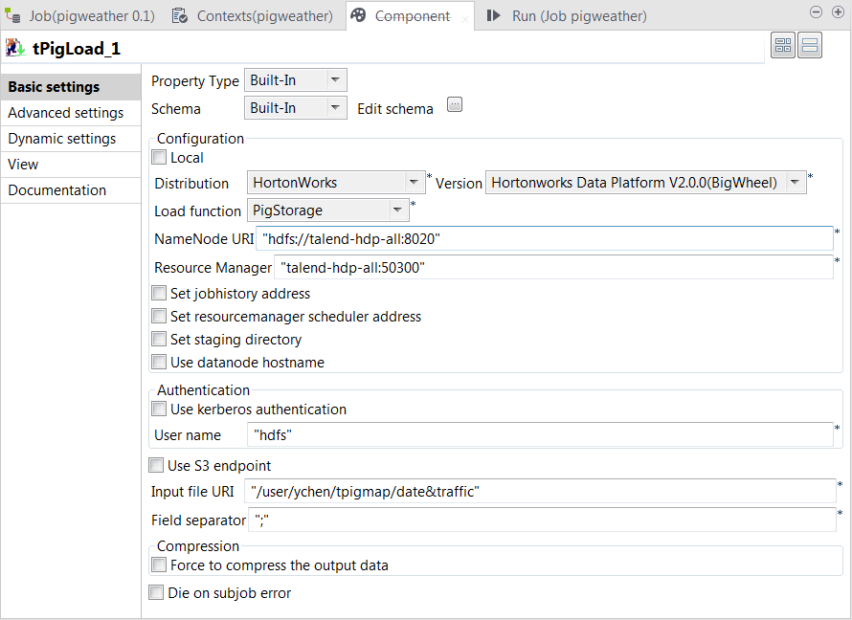
Task: Click the play icon on the Run tab
Action: point(492,15)
